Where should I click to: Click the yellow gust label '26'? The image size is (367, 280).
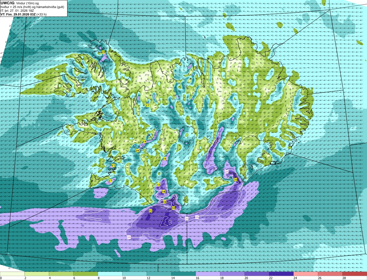click(x=165, y=158)
